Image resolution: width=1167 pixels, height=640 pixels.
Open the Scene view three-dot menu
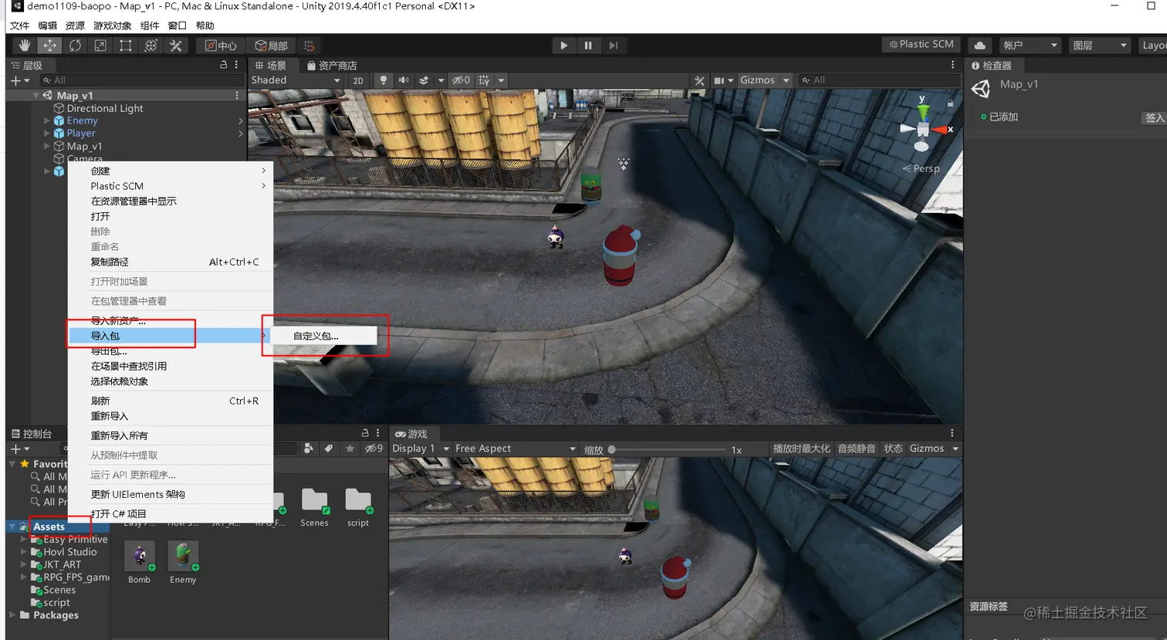[952, 65]
